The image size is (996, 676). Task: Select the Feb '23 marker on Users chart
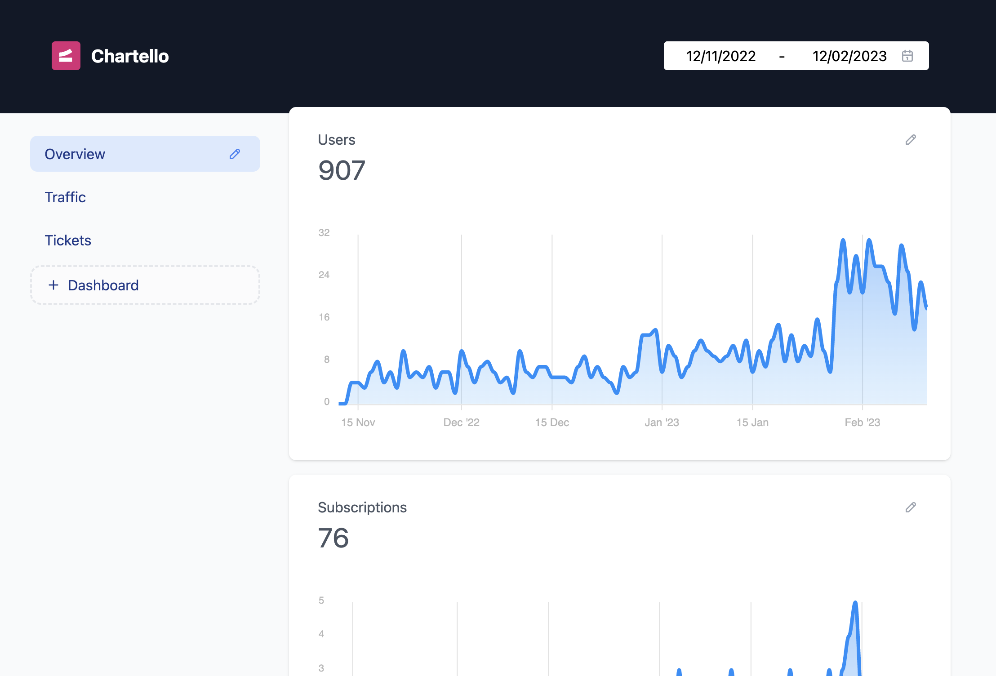[862, 422]
